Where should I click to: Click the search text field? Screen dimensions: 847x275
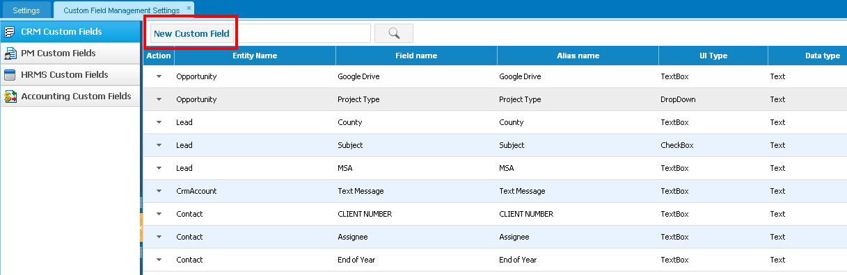[x=303, y=33]
